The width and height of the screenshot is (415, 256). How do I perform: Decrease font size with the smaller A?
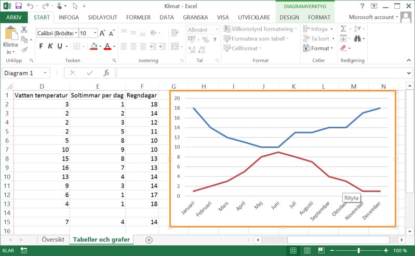[112, 33]
